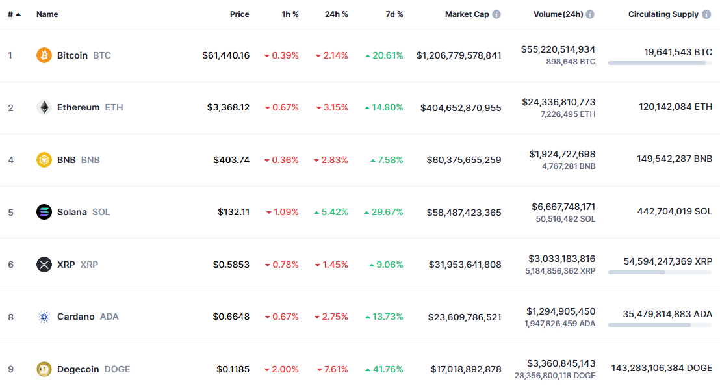Sort by Volume(24h) column header

pyautogui.click(x=558, y=14)
